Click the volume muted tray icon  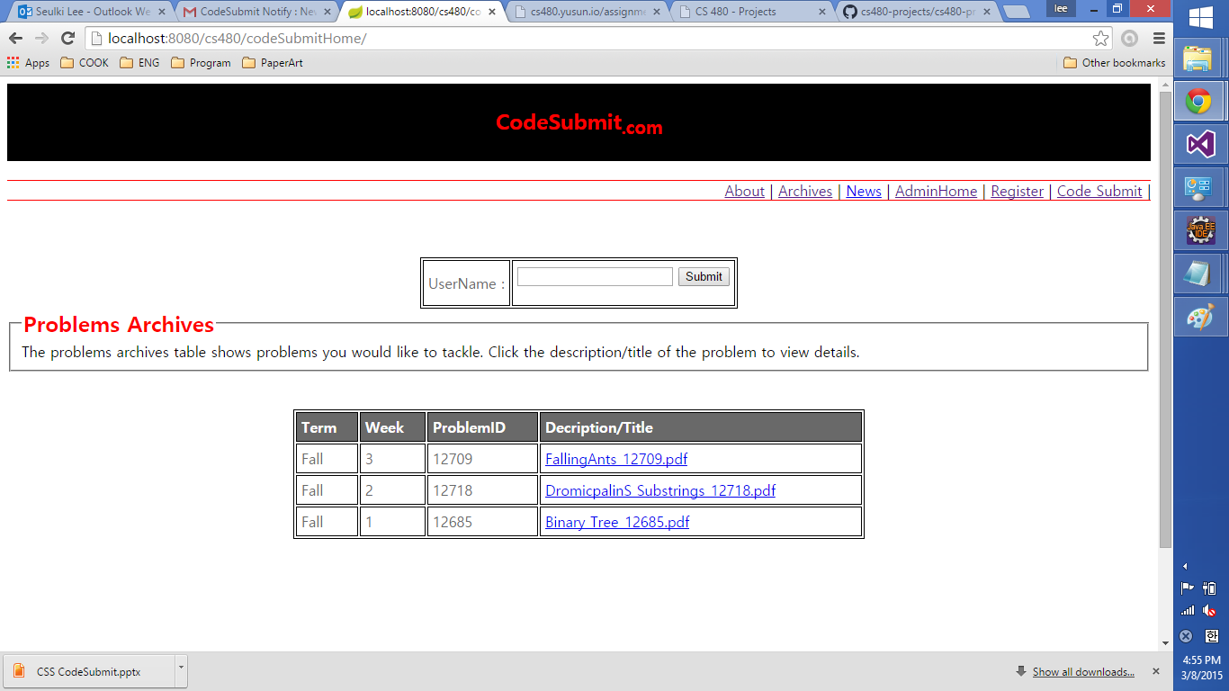tap(1210, 610)
